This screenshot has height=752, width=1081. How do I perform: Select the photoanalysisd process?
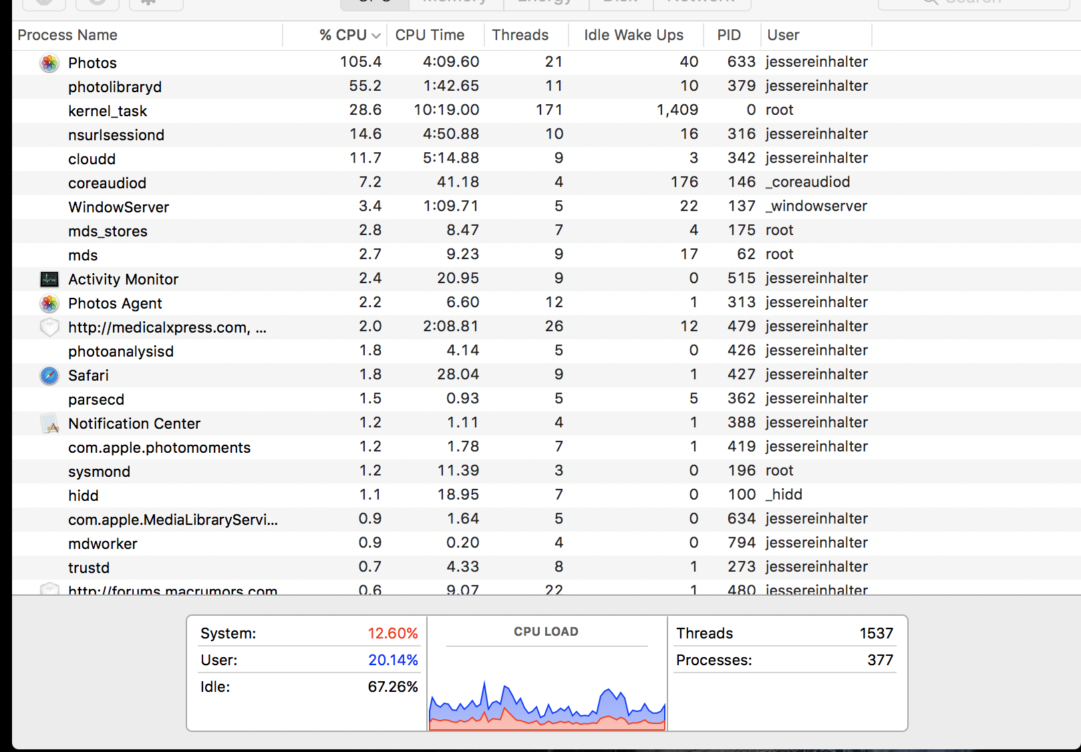click(547, 351)
